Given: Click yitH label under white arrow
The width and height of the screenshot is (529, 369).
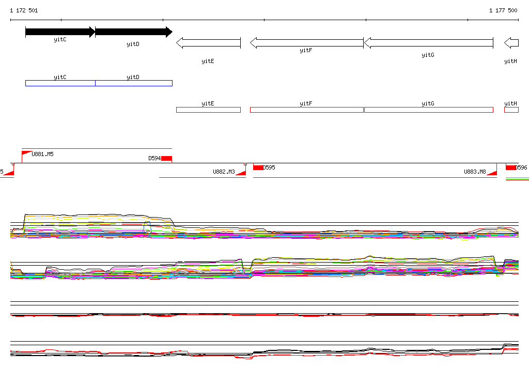Looking at the screenshot, I should (x=510, y=61).
